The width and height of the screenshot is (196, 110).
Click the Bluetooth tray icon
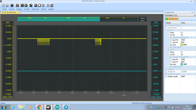[166, 107]
